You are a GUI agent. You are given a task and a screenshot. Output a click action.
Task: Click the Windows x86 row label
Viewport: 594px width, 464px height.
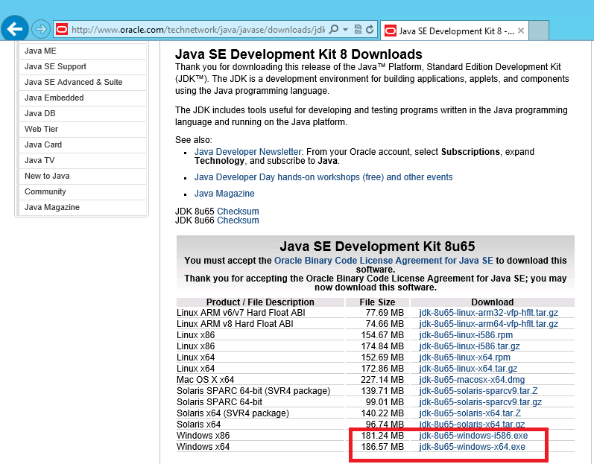coord(203,436)
